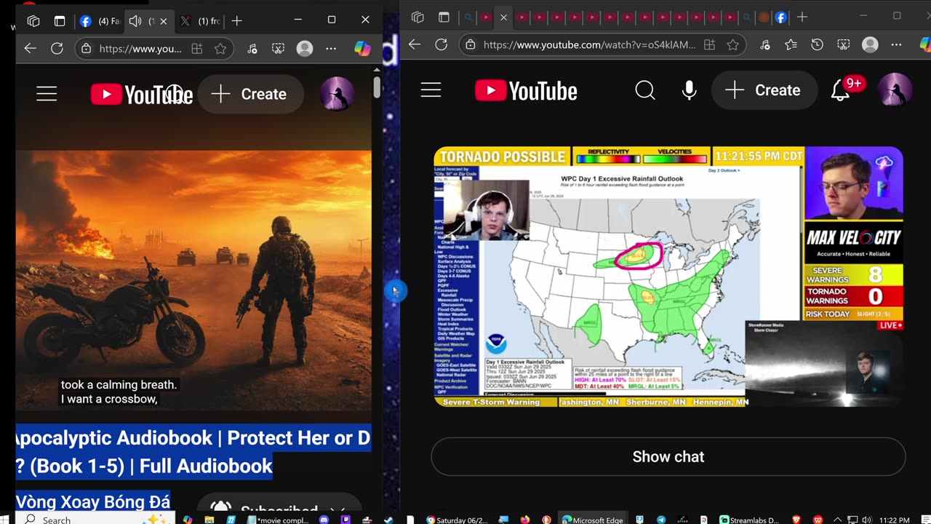
Task: Open taskbar clock showing 11:22 PM
Action: [x=893, y=520]
